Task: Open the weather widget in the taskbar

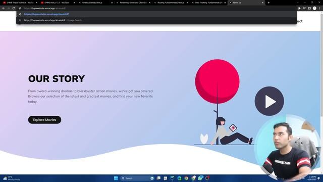Action: click(12, 178)
